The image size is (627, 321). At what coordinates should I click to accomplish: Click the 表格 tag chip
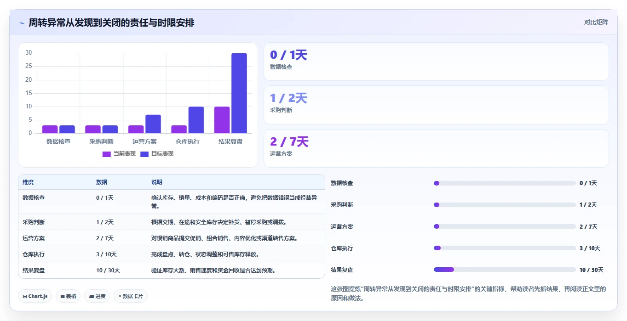68,296
